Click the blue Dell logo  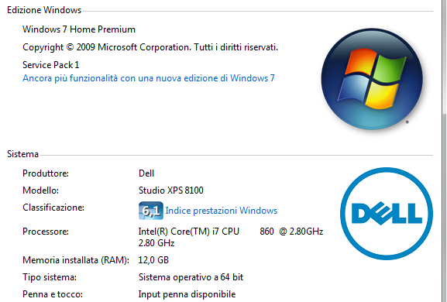click(x=387, y=214)
